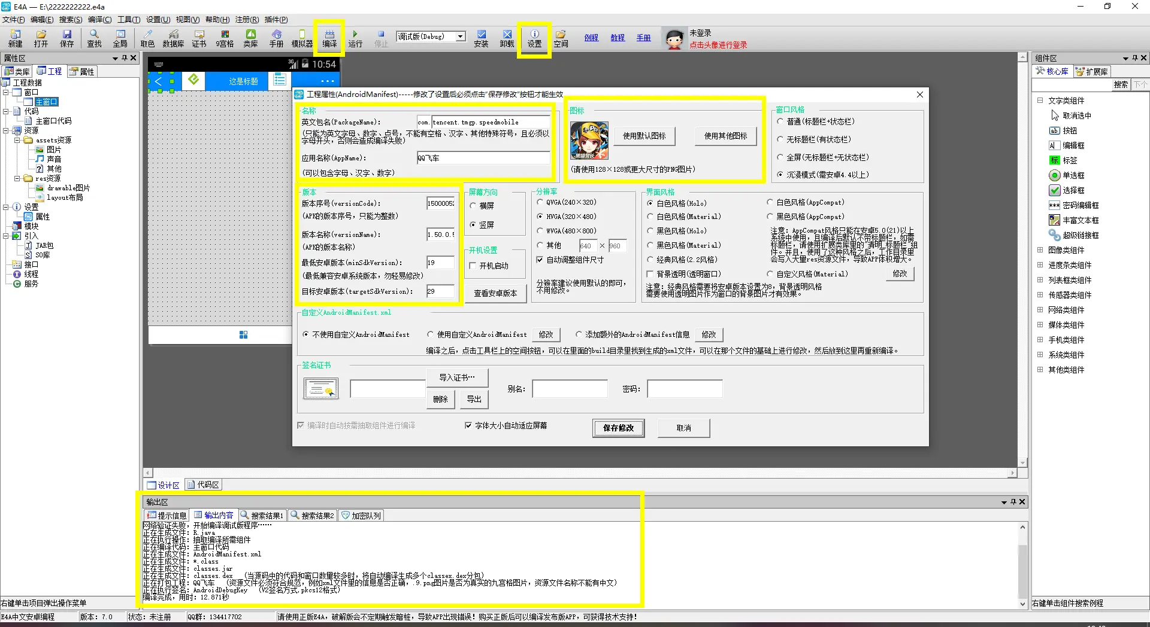Select the 超级链接框 hyperlink component

click(1074, 235)
